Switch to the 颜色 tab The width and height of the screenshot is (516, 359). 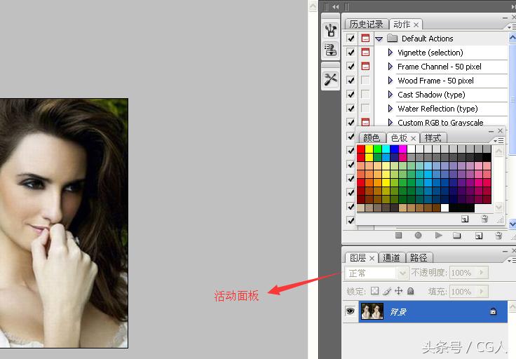coord(372,138)
